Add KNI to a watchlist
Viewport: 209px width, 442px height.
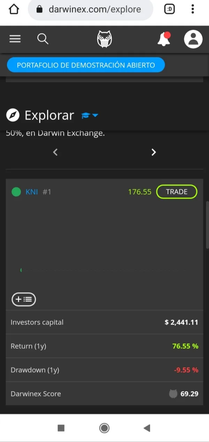[x=24, y=299]
